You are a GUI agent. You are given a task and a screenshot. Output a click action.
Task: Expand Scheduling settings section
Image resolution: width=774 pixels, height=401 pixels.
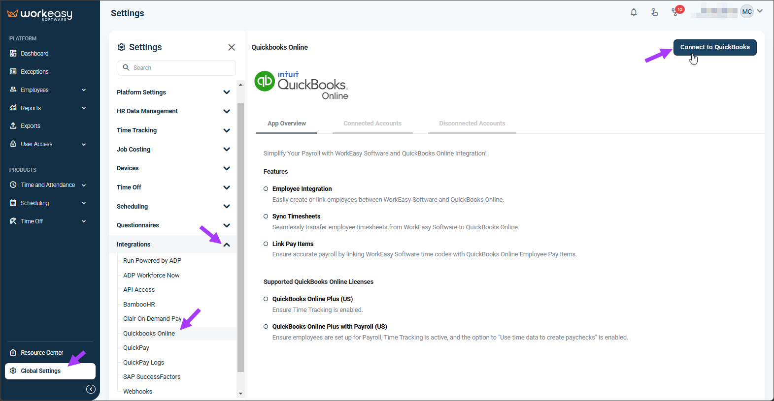[227, 206]
